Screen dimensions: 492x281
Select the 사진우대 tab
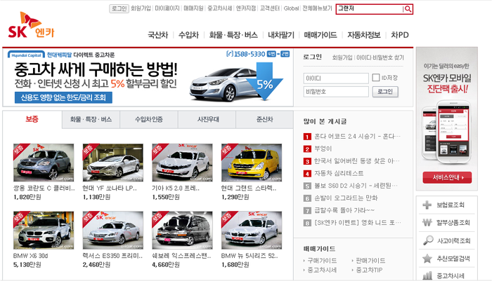[x=208, y=119]
